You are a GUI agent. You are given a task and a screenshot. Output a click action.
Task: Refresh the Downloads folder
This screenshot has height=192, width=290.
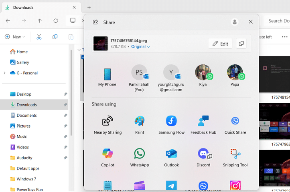pyautogui.click(x=55, y=21)
